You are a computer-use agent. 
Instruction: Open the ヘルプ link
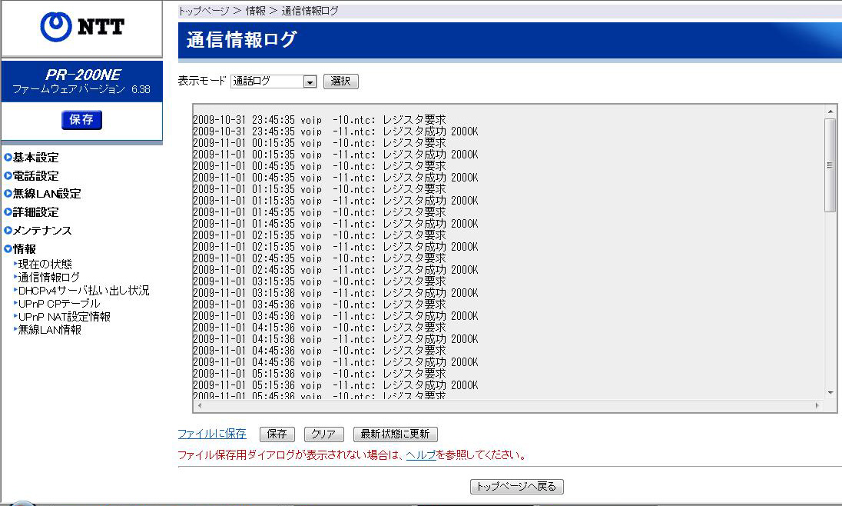[420, 455]
